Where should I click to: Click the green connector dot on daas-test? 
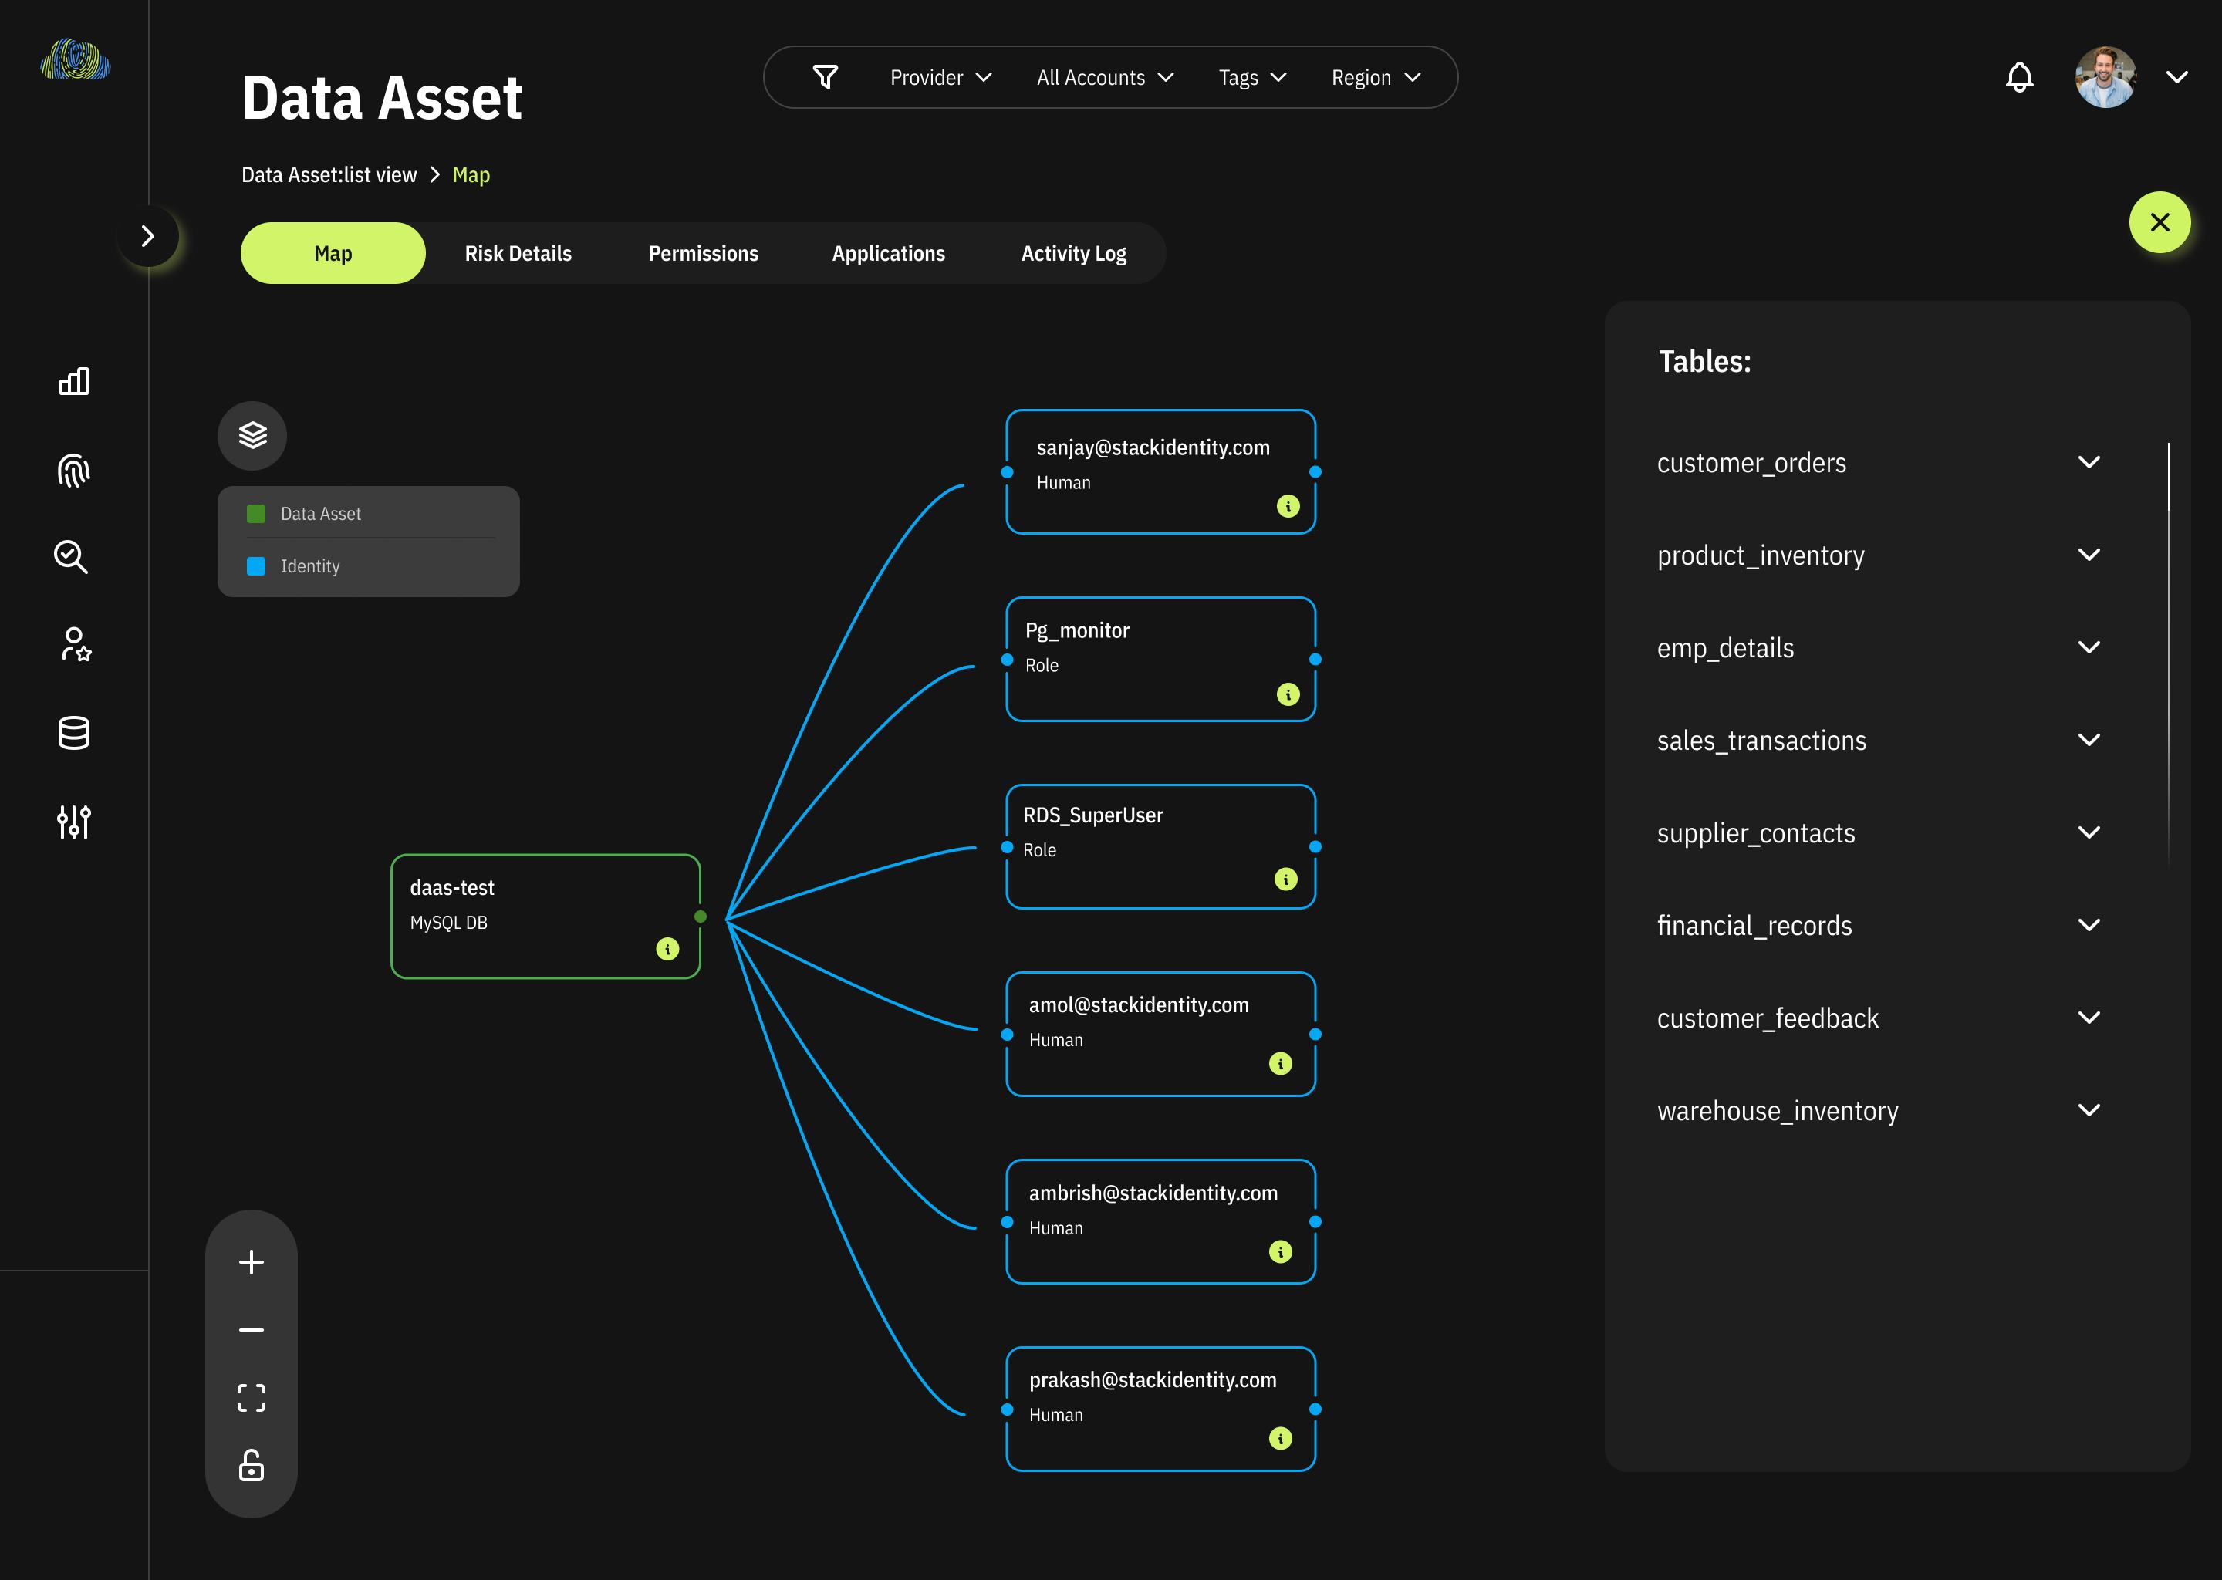pos(701,917)
